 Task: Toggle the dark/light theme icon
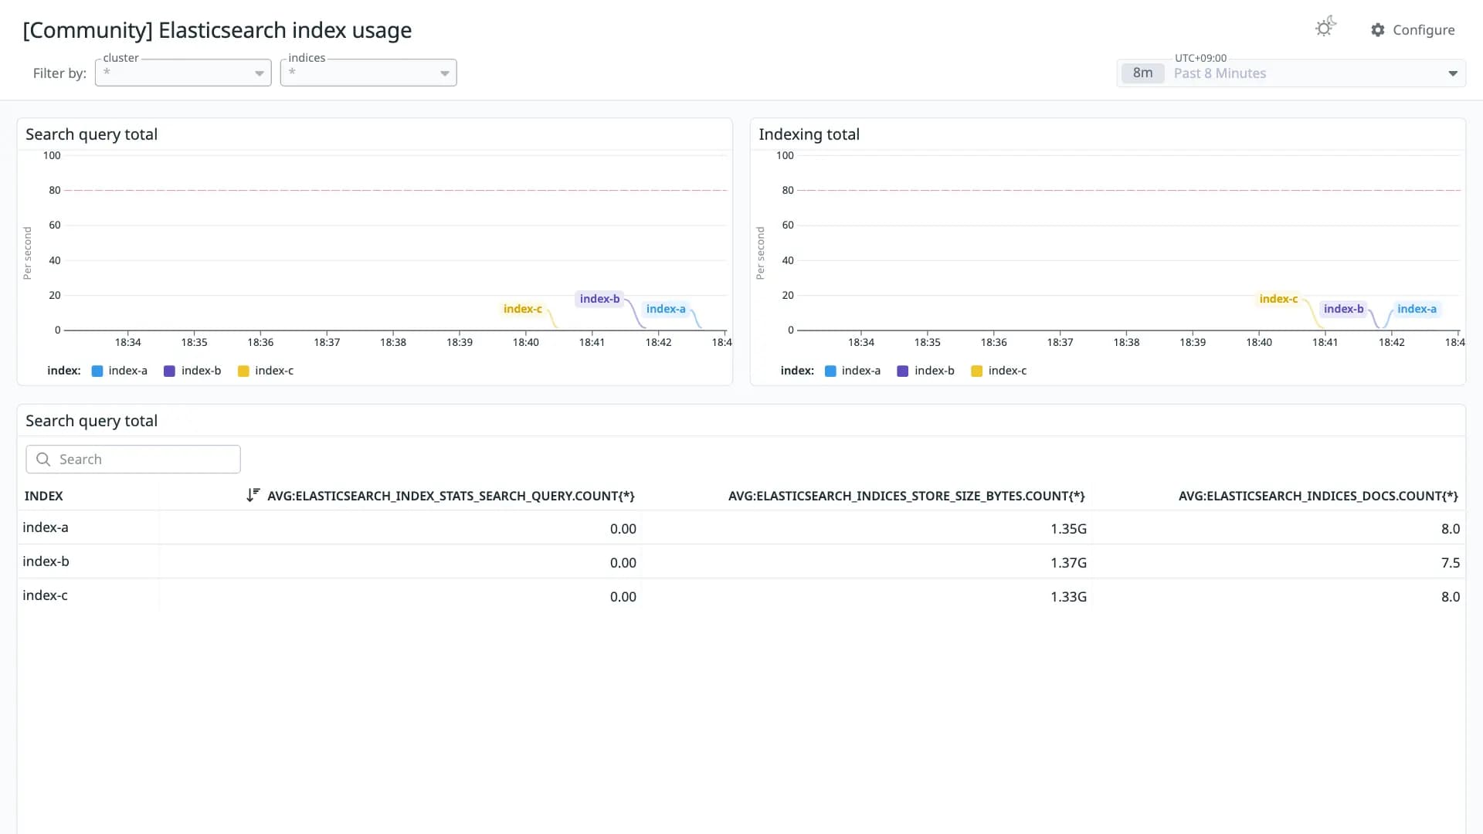tap(1325, 27)
